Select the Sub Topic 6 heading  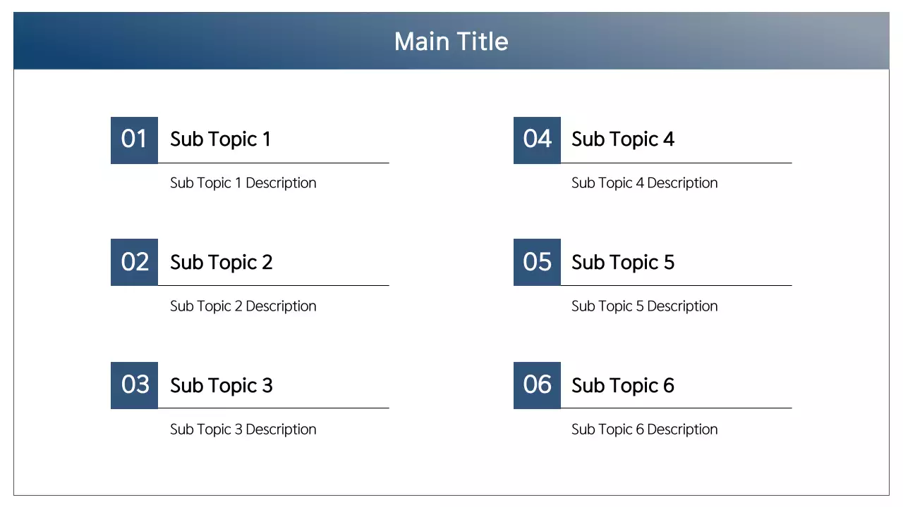point(622,386)
